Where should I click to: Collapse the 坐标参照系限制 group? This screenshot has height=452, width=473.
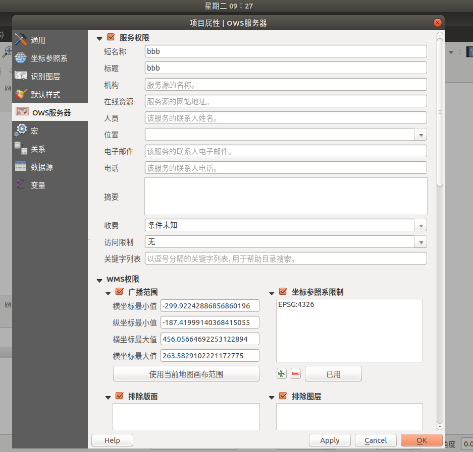pos(272,293)
